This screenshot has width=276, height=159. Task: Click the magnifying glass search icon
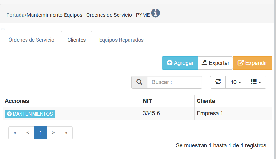[x=139, y=82]
